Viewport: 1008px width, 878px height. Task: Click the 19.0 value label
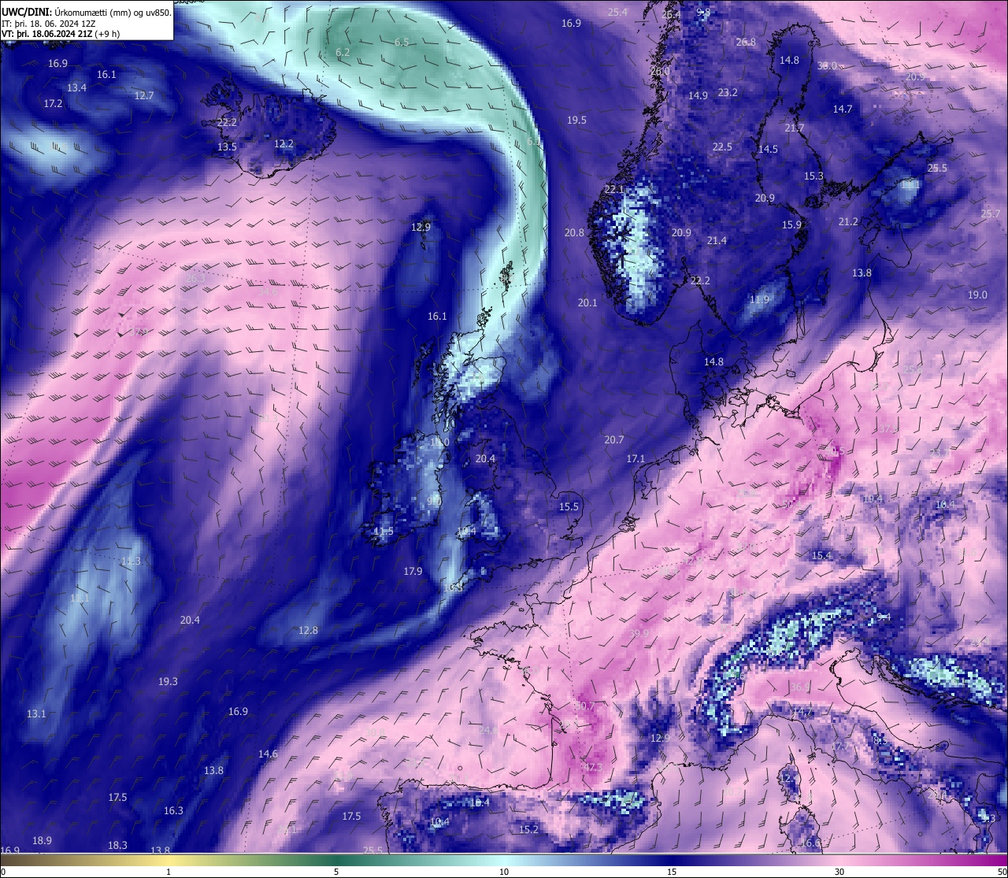coord(977,295)
